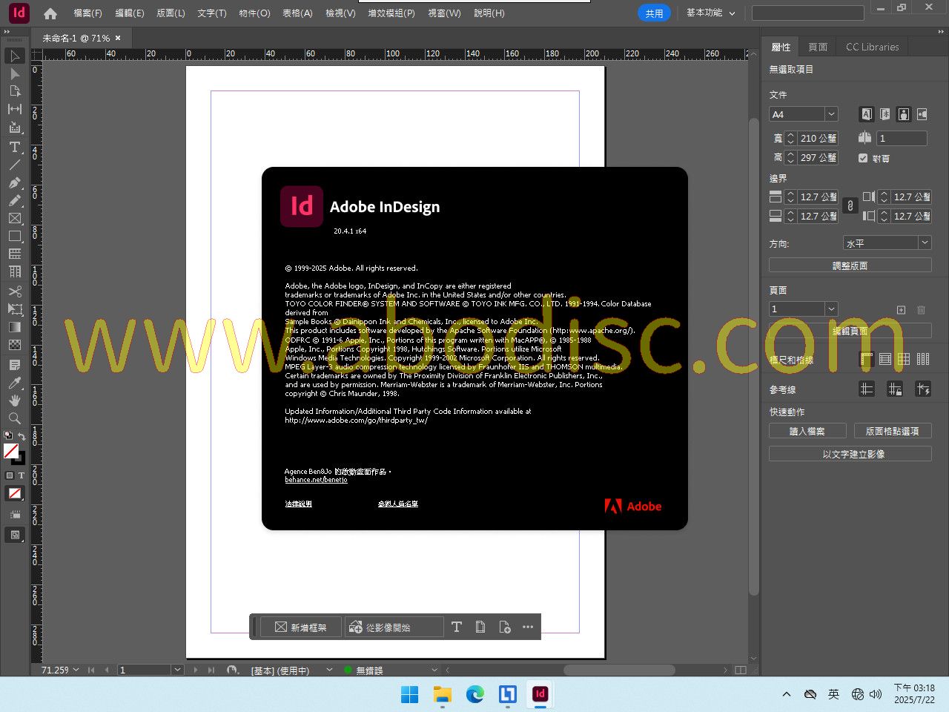Screen dimensions: 949x712
Task: Click the Type tool in floating bar
Action: pos(457,627)
